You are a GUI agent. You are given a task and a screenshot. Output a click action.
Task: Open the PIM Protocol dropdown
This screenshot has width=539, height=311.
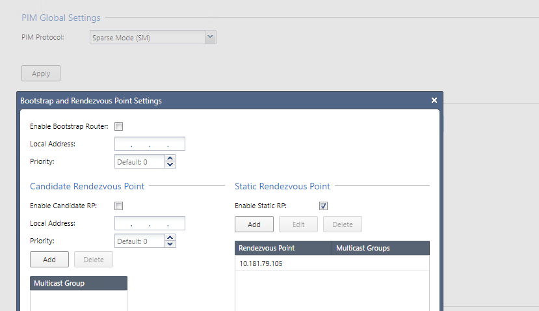point(209,38)
